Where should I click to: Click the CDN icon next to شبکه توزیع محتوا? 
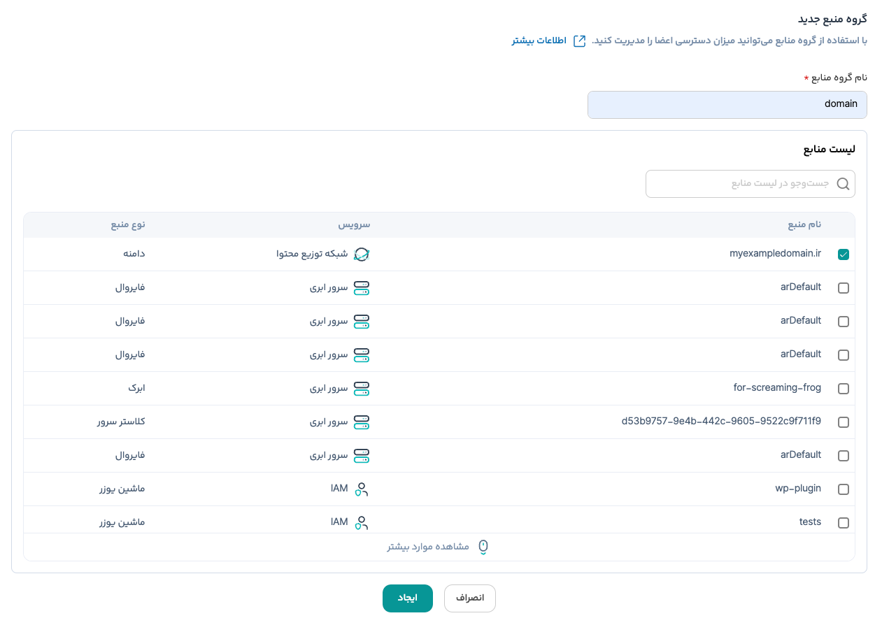361,254
